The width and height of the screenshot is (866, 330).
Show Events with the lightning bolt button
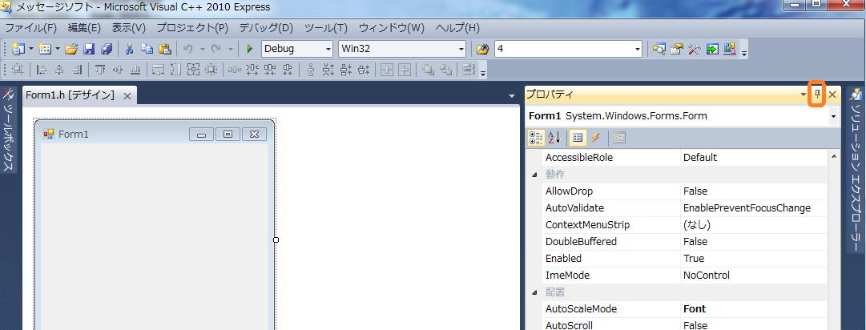coord(595,138)
